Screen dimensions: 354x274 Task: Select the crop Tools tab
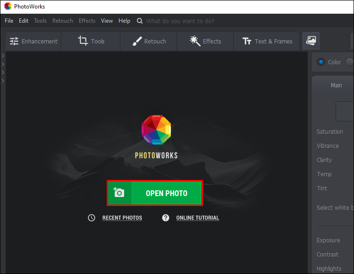[x=91, y=41]
